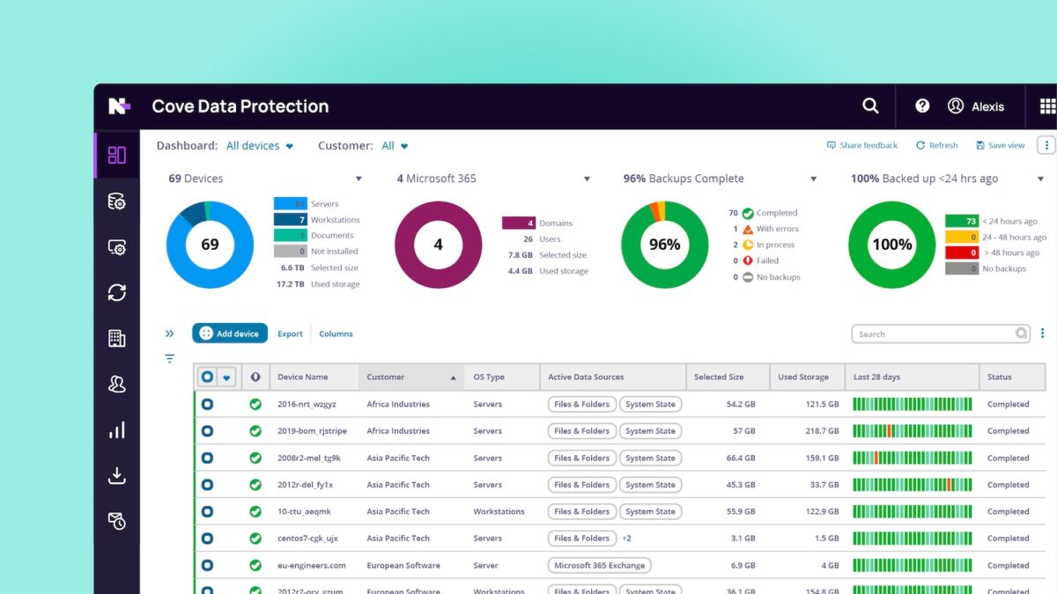Open the app launcher grid icon

pyautogui.click(x=1047, y=106)
